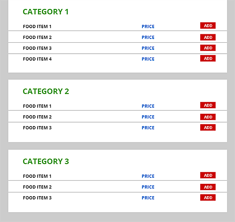Viewport: 235px width, 222px height.
Task: Add Food Item 2 in Category 1
Action: click(x=208, y=37)
